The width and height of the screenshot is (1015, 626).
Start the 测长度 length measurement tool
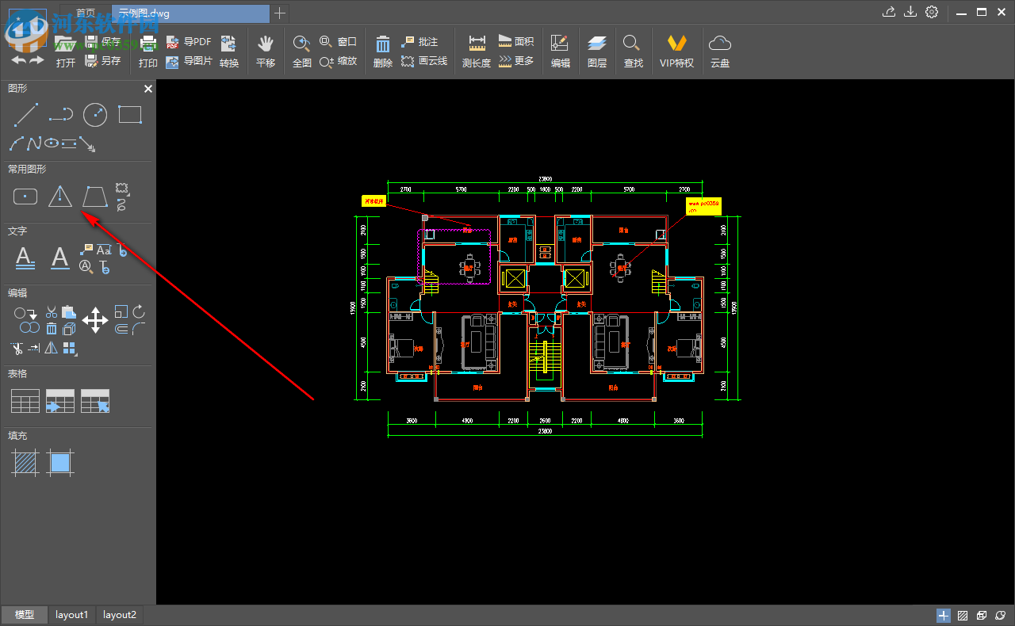(x=476, y=50)
